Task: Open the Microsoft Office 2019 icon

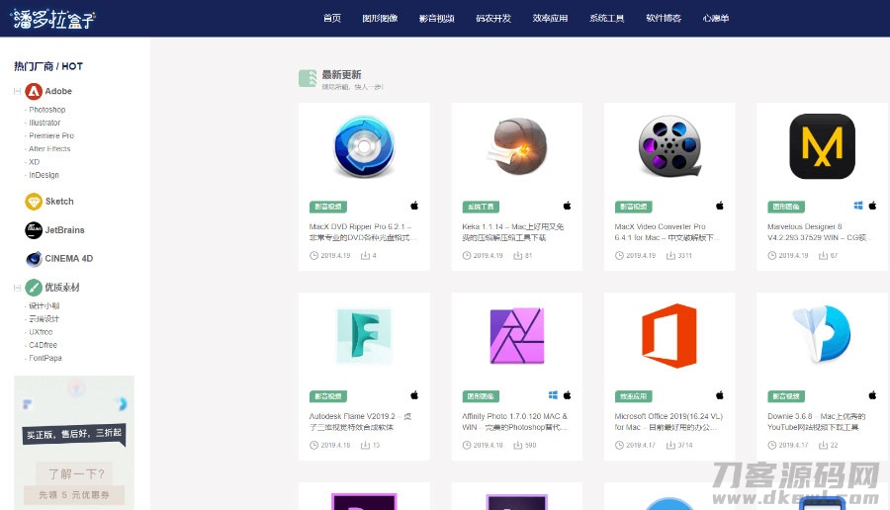Action: (x=668, y=336)
